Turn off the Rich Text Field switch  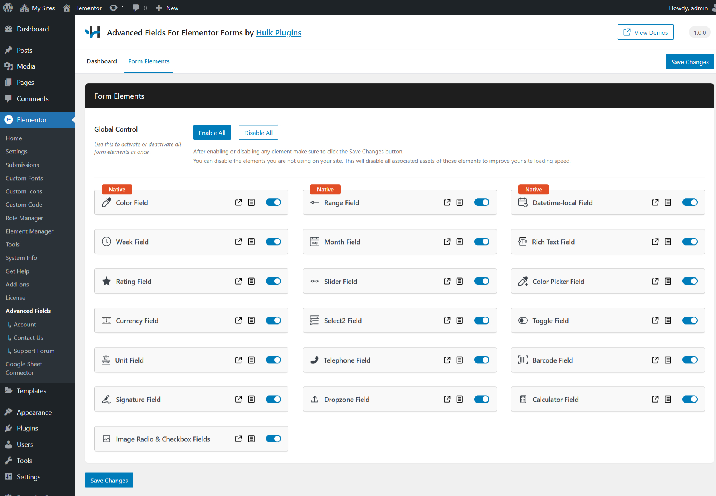[x=690, y=242]
